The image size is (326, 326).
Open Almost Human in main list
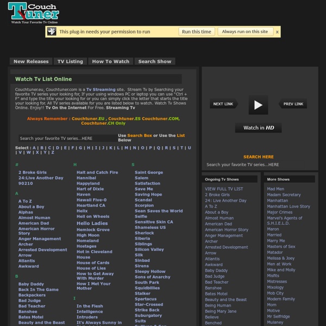click(34, 218)
